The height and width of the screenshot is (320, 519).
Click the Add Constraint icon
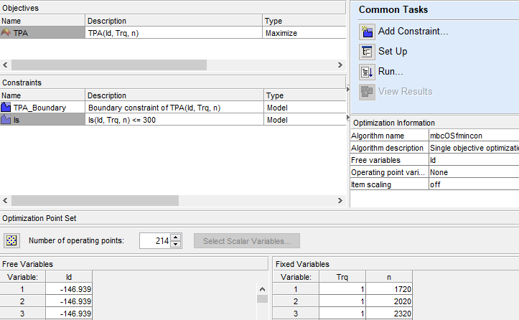[367, 32]
